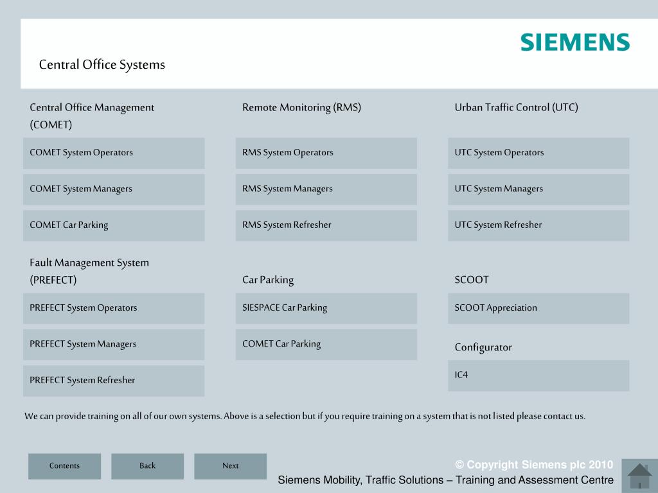Click the home icon in the corner
This screenshot has width=658, height=493.
pyautogui.click(x=639, y=476)
